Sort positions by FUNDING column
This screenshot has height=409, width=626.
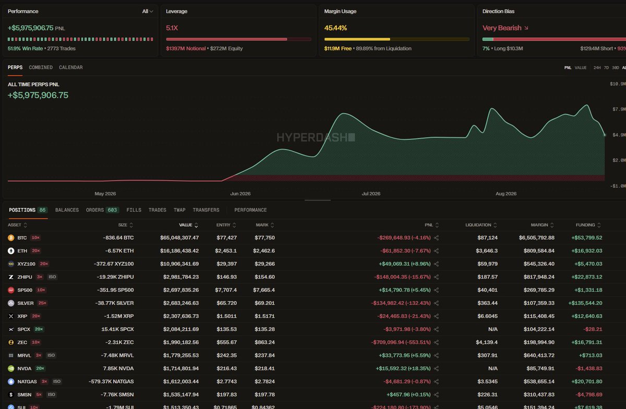coord(588,225)
